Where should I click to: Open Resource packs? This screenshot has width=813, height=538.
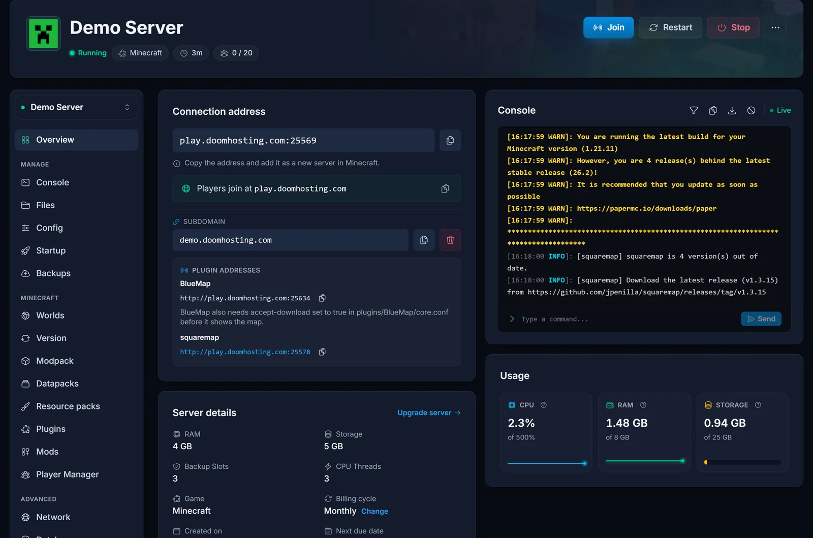76,406
